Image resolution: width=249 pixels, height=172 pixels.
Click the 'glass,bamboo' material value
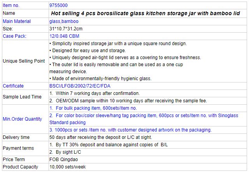[64, 21]
